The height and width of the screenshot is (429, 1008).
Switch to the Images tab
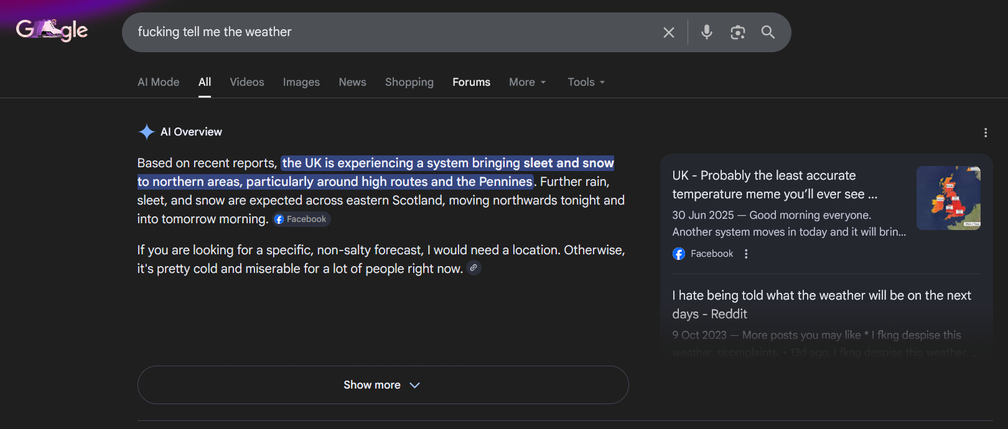pos(301,82)
